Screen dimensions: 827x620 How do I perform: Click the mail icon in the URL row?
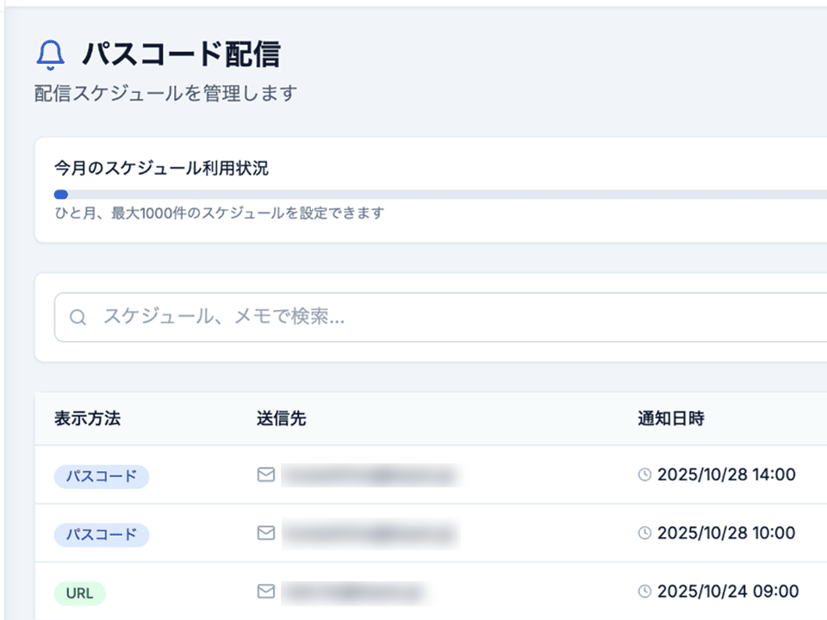point(266,592)
